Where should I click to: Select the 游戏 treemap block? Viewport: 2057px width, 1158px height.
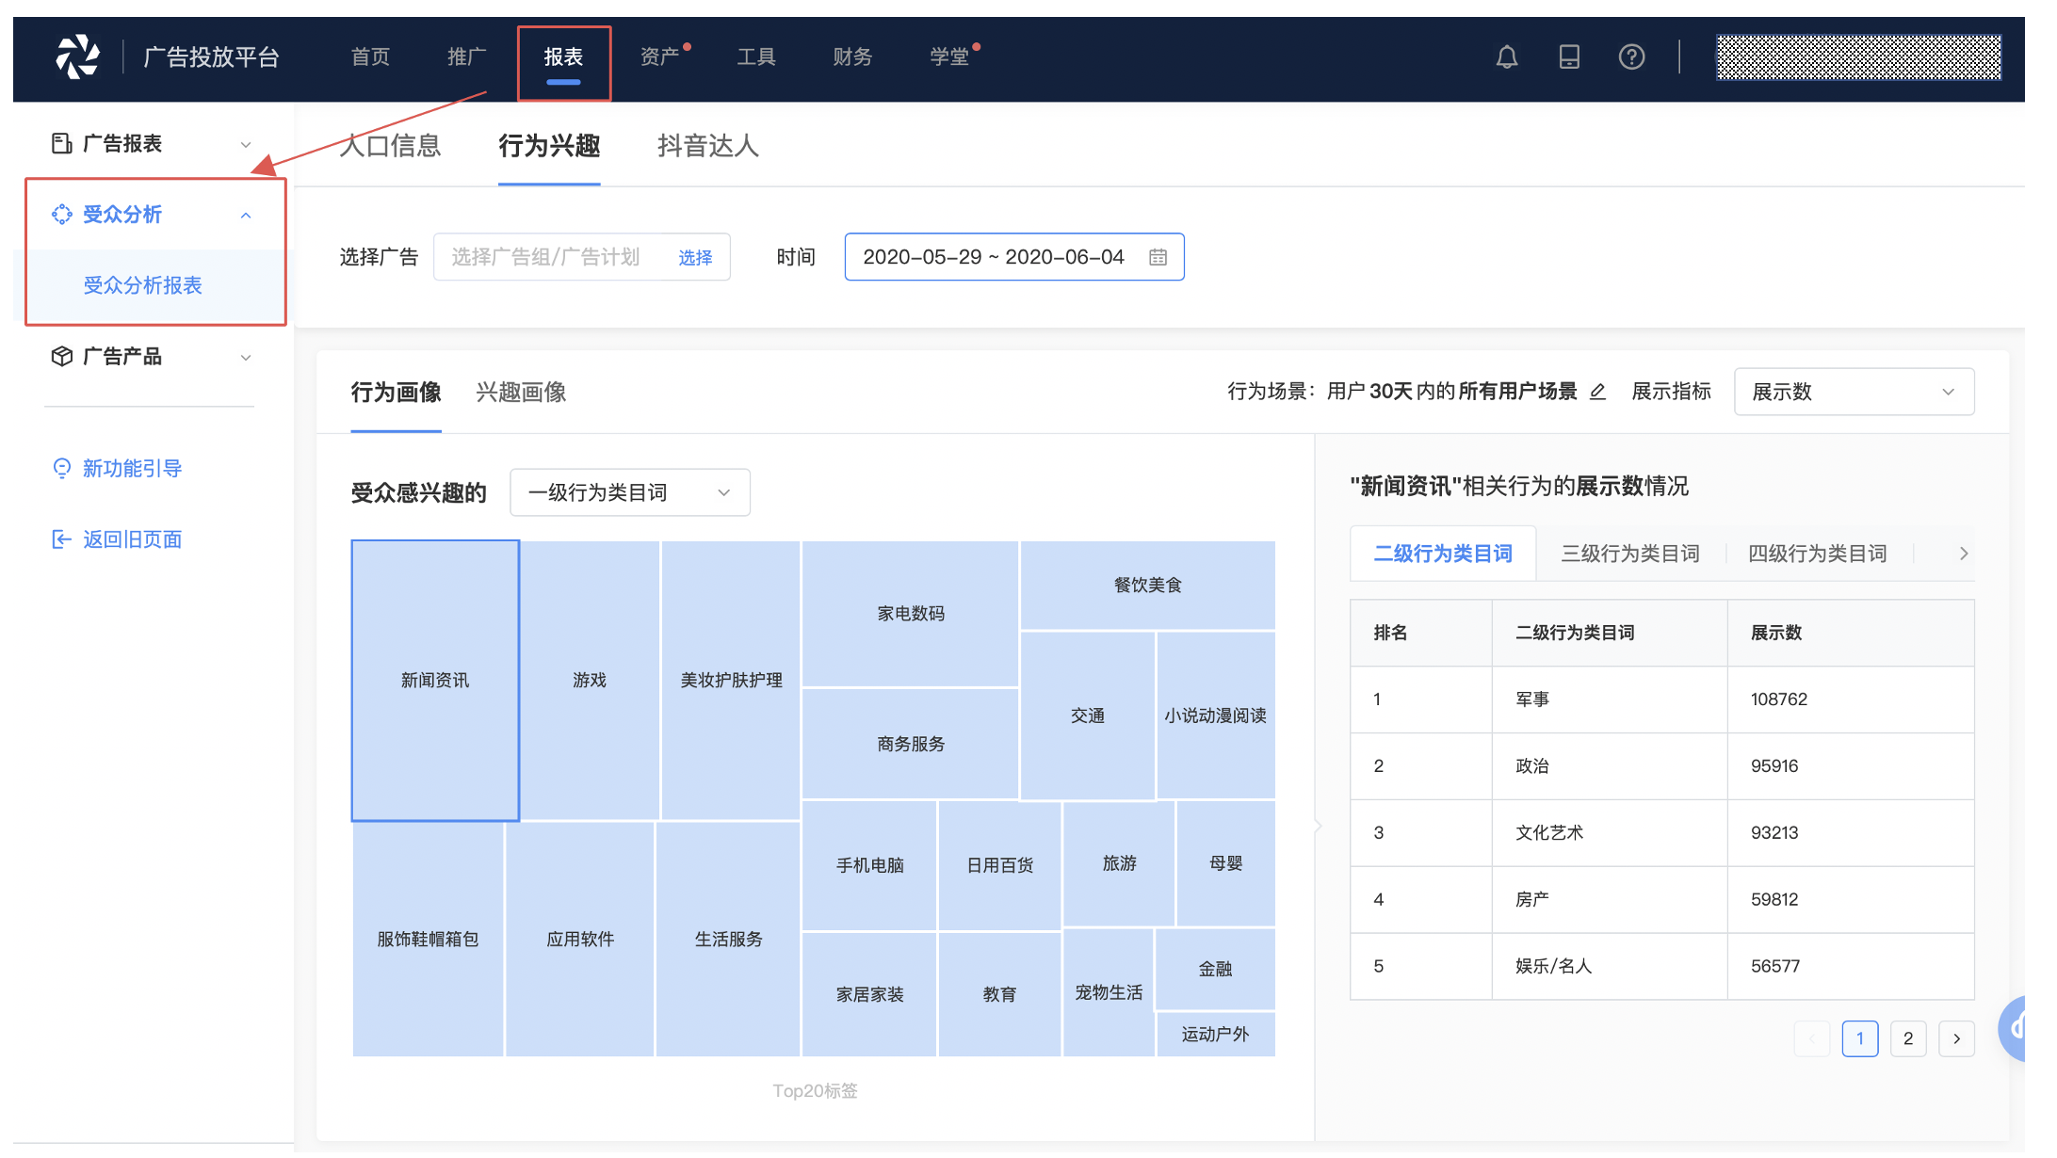[x=590, y=680]
